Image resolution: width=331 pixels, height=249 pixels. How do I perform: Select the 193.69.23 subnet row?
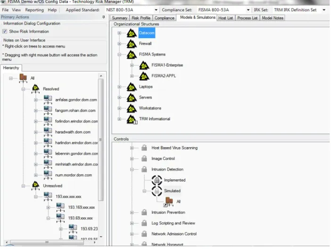tap(89, 229)
